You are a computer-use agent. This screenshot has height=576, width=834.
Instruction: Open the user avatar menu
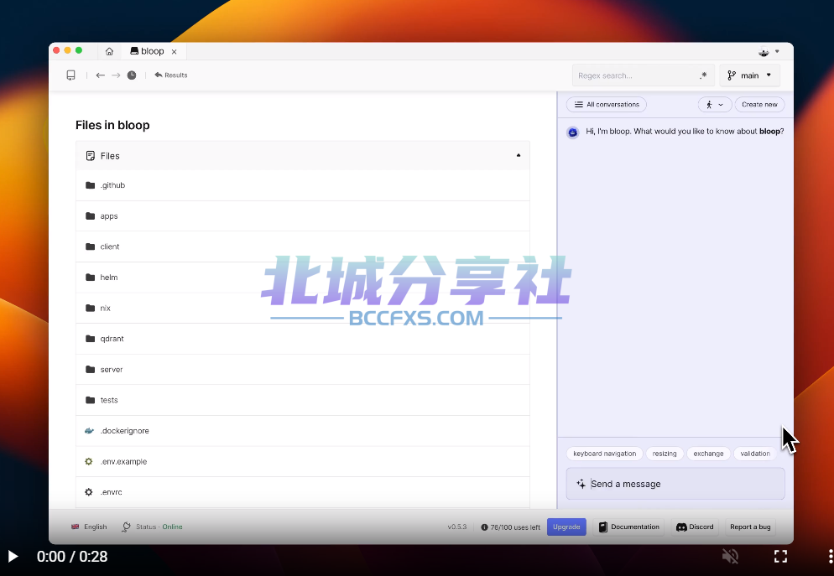[769, 51]
